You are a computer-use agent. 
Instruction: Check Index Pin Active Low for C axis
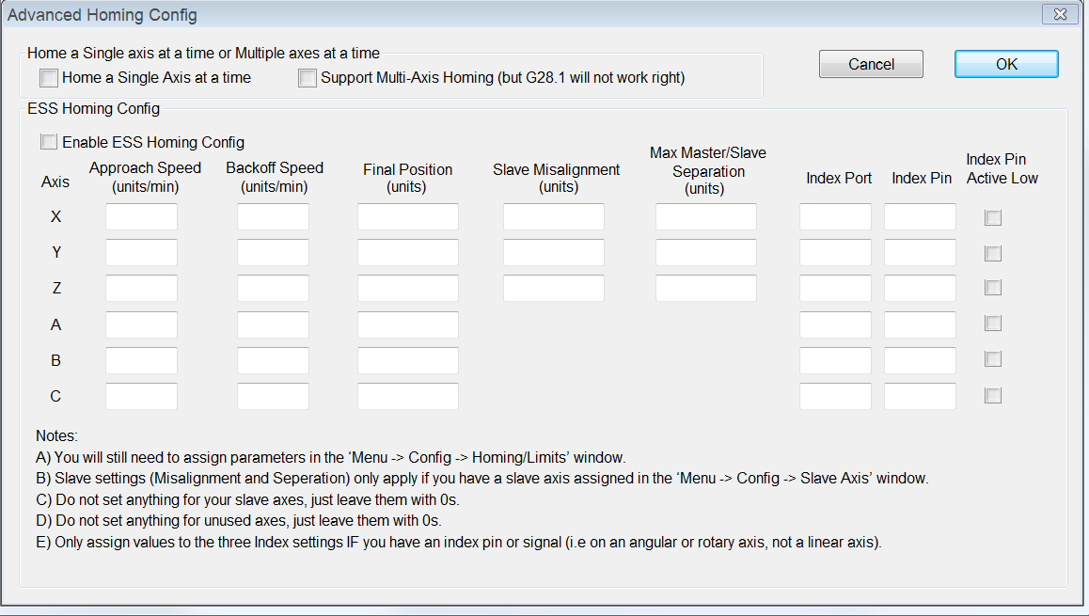point(993,396)
